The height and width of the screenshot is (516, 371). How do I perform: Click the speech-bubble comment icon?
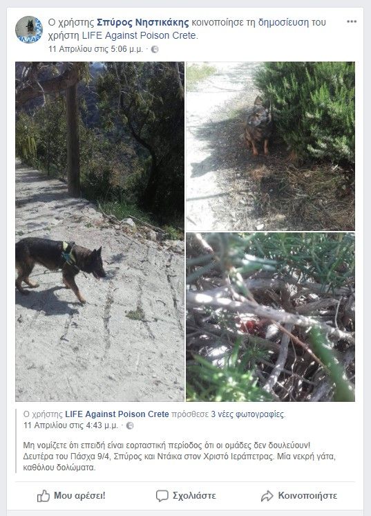click(162, 496)
